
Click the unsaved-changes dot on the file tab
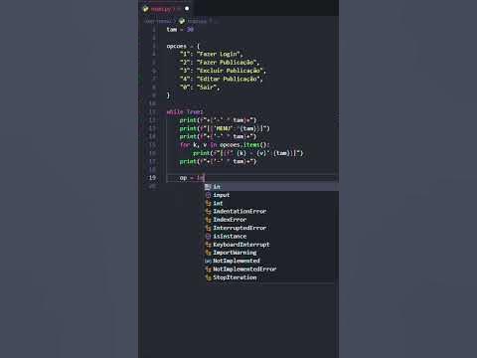(x=187, y=9)
